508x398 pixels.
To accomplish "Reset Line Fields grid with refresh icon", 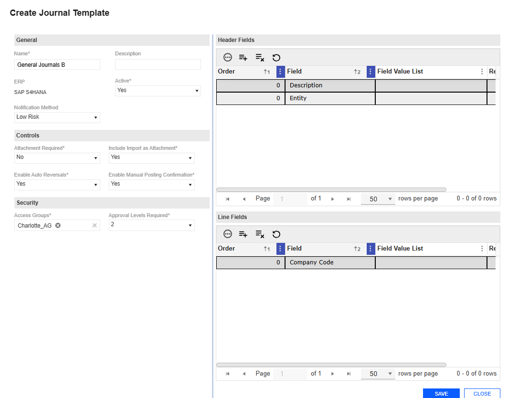I will [x=276, y=234].
